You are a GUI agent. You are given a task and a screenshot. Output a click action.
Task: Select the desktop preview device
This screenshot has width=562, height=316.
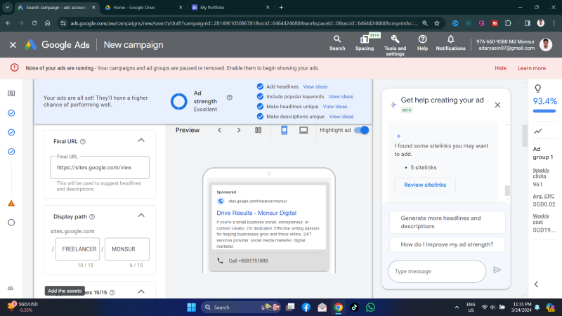[x=303, y=130]
